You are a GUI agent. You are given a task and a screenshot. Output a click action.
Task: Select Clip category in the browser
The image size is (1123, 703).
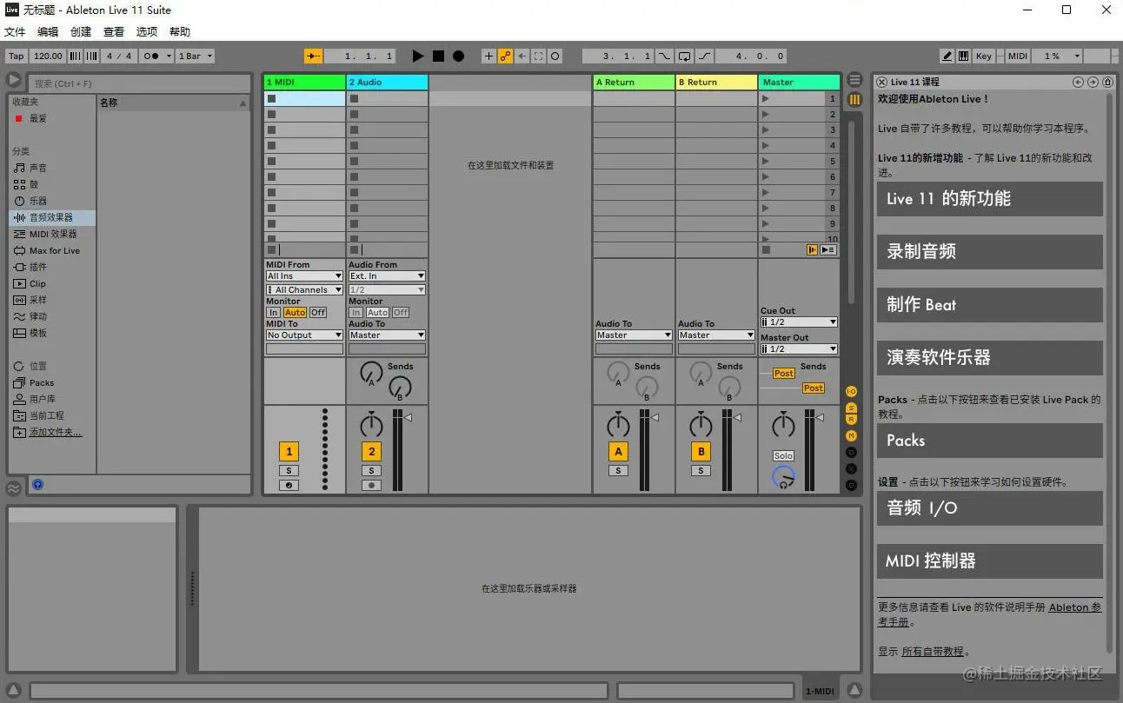click(51, 283)
